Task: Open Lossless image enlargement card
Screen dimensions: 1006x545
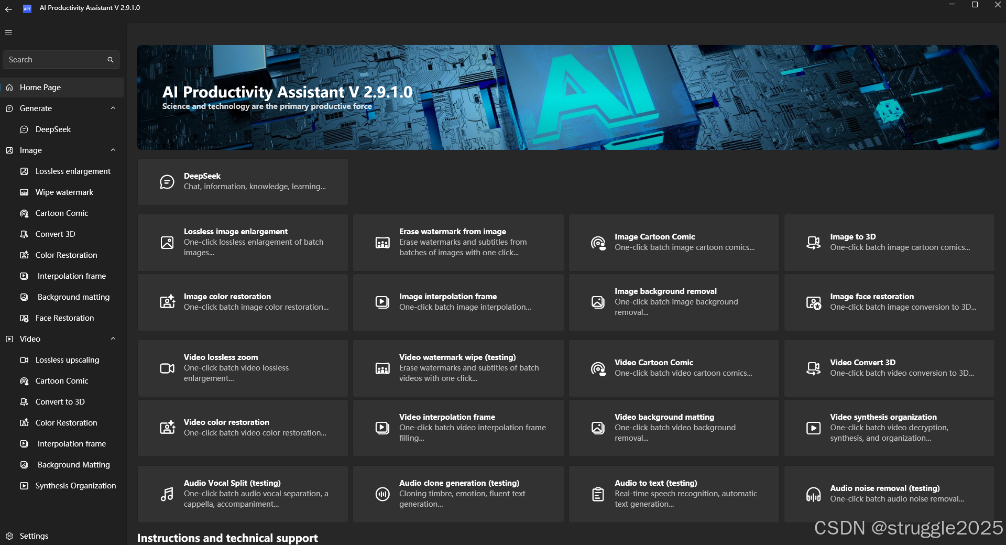Action: pos(243,243)
